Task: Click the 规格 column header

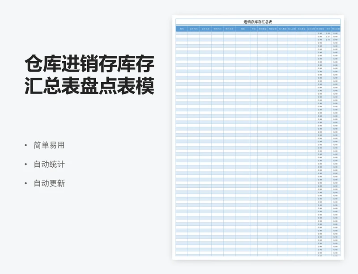Action: [243, 29]
